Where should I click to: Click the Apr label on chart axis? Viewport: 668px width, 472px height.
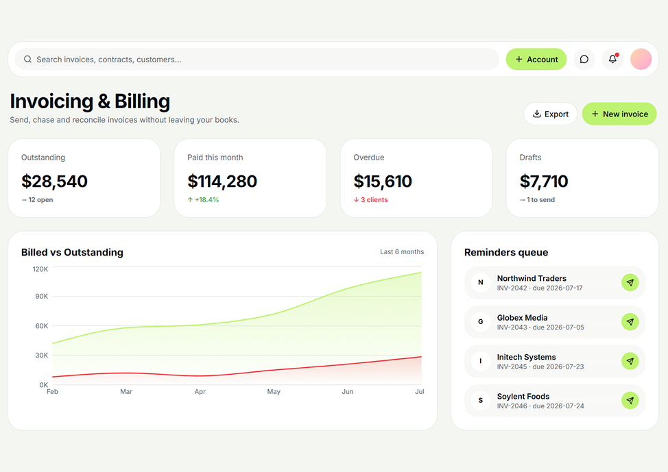click(x=200, y=392)
